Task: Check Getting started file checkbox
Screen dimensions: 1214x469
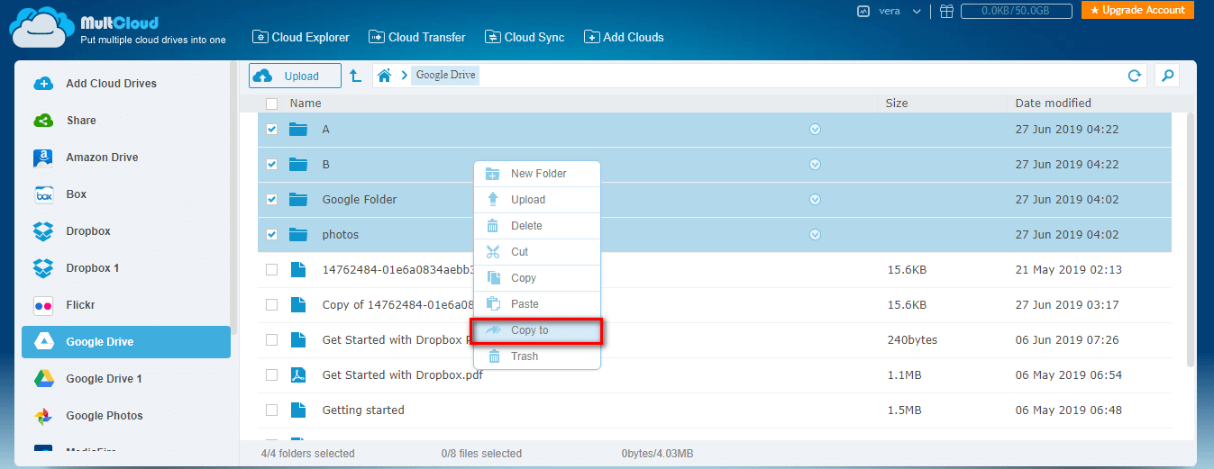Action: click(272, 410)
